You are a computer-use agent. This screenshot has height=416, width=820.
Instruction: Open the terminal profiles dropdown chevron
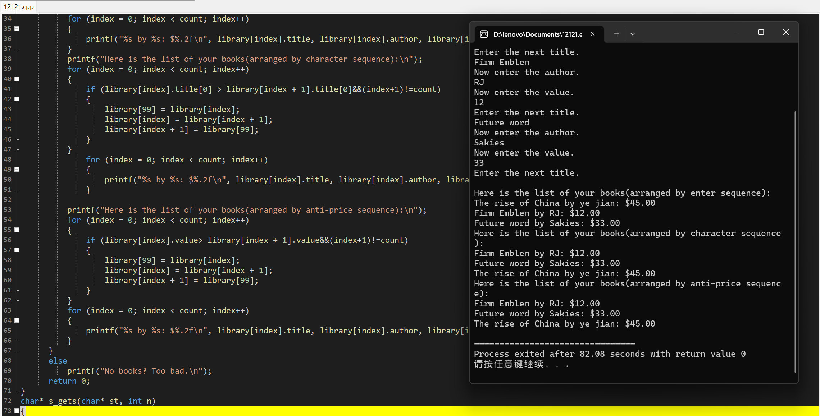(633, 34)
